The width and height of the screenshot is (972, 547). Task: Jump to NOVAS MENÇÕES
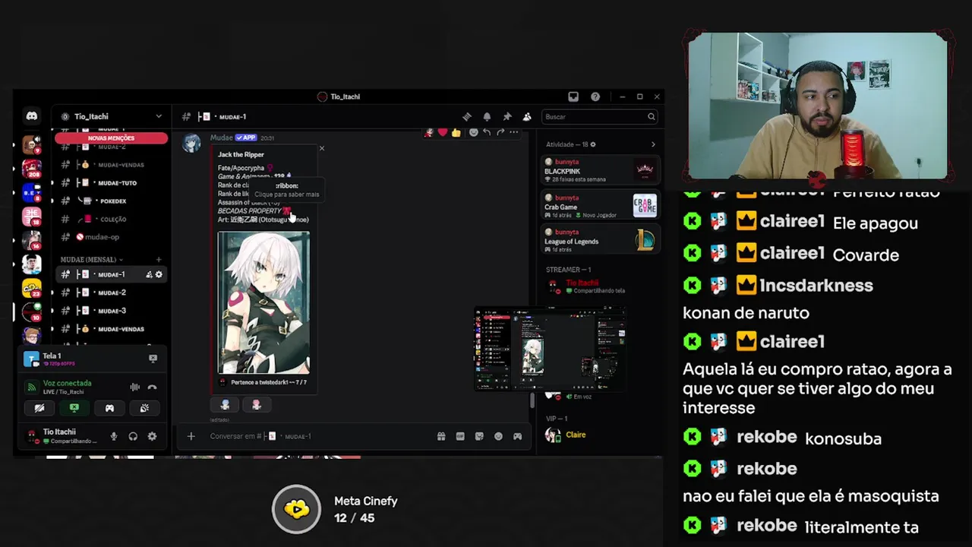(x=111, y=138)
